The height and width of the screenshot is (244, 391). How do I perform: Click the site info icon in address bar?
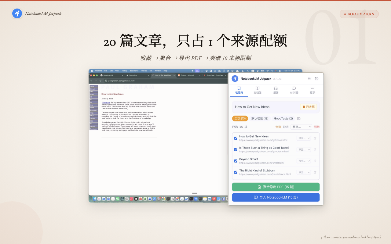(x=106, y=81)
